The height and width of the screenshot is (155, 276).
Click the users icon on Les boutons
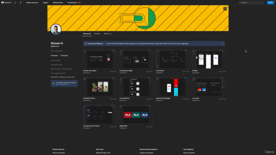tap(187, 71)
